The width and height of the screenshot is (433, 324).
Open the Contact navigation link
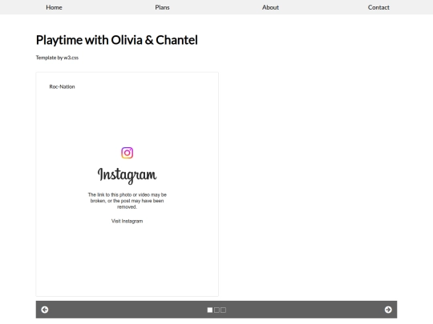click(378, 7)
